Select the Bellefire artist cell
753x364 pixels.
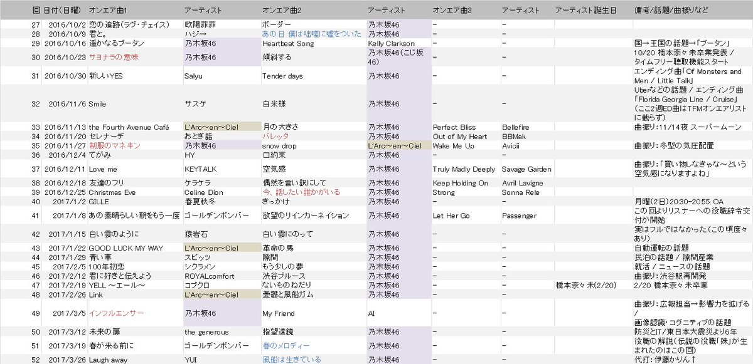(x=516, y=127)
